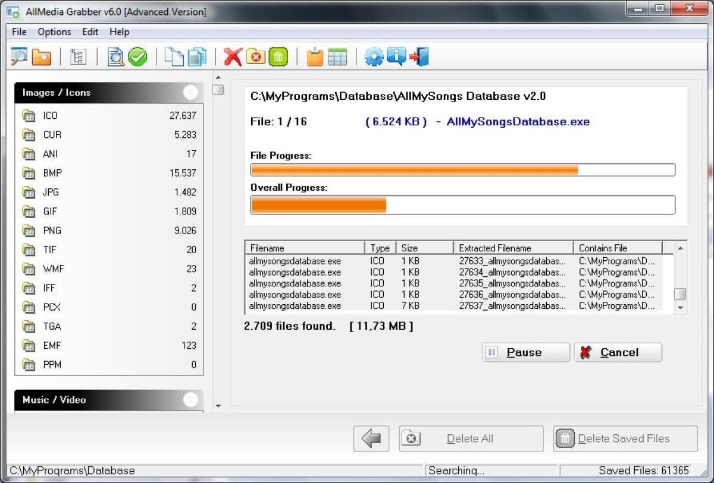Select the extract options filmstrip icon
Viewport: 714px width, 483px height.
[79, 56]
